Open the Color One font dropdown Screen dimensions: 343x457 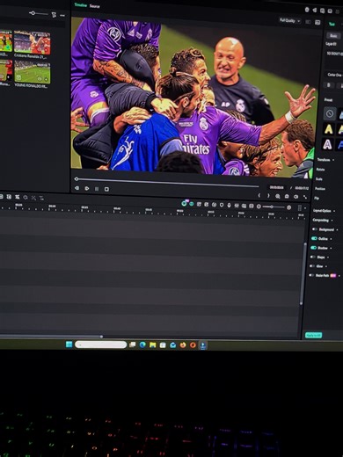tap(335, 75)
